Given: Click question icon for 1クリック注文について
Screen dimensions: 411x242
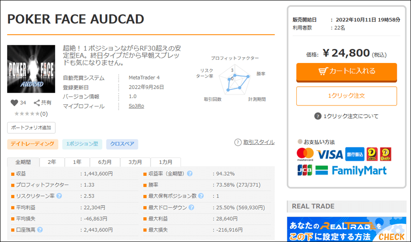Looking at the screenshot, I should tap(318, 116).
